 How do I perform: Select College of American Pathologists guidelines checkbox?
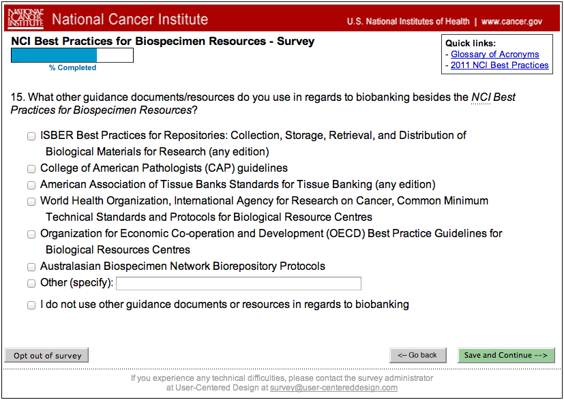[x=31, y=169]
